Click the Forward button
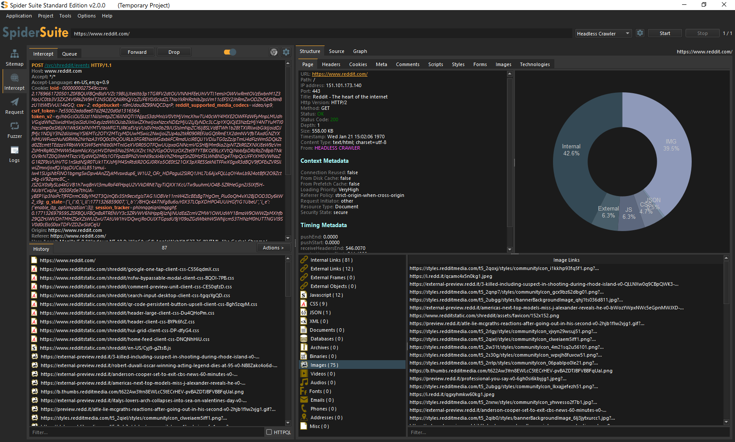The height and width of the screenshot is (442, 735). (137, 52)
